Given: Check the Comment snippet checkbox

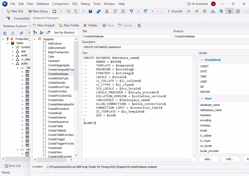Looking at the screenshot, I should coord(45,61).
